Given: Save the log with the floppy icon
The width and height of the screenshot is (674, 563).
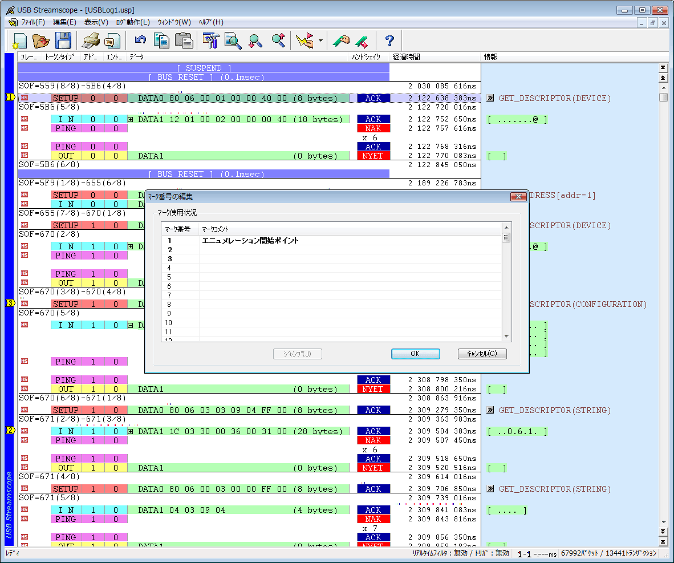Looking at the screenshot, I should (63, 41).
